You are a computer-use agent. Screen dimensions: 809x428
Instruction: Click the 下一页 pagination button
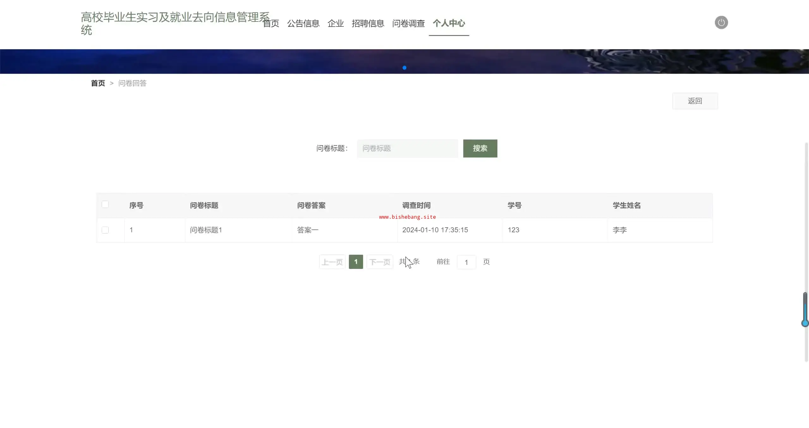coord(380,262)
